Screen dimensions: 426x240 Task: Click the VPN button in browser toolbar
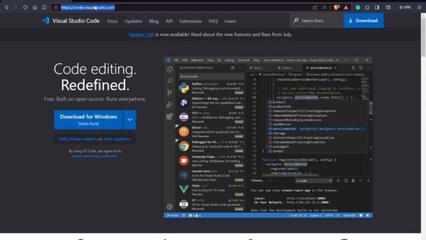click(x=405, y=7)
